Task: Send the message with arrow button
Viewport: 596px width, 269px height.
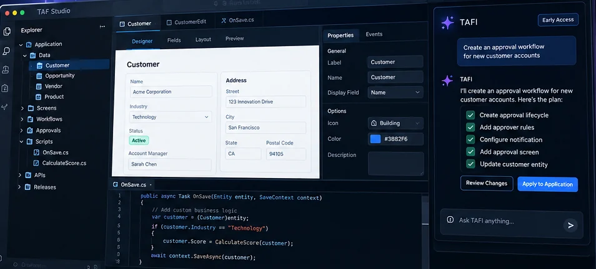Action: 570,225
